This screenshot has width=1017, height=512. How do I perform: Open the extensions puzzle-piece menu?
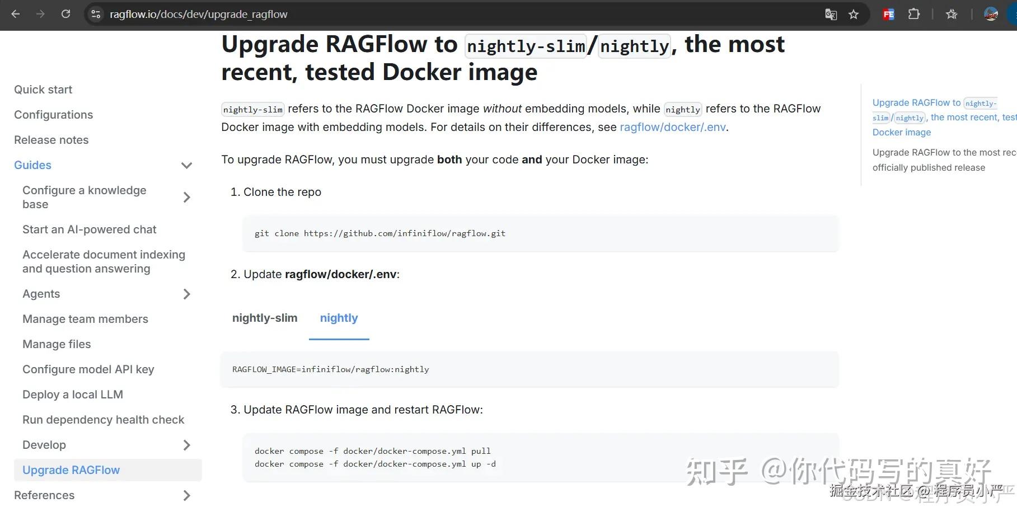[914, 14]
